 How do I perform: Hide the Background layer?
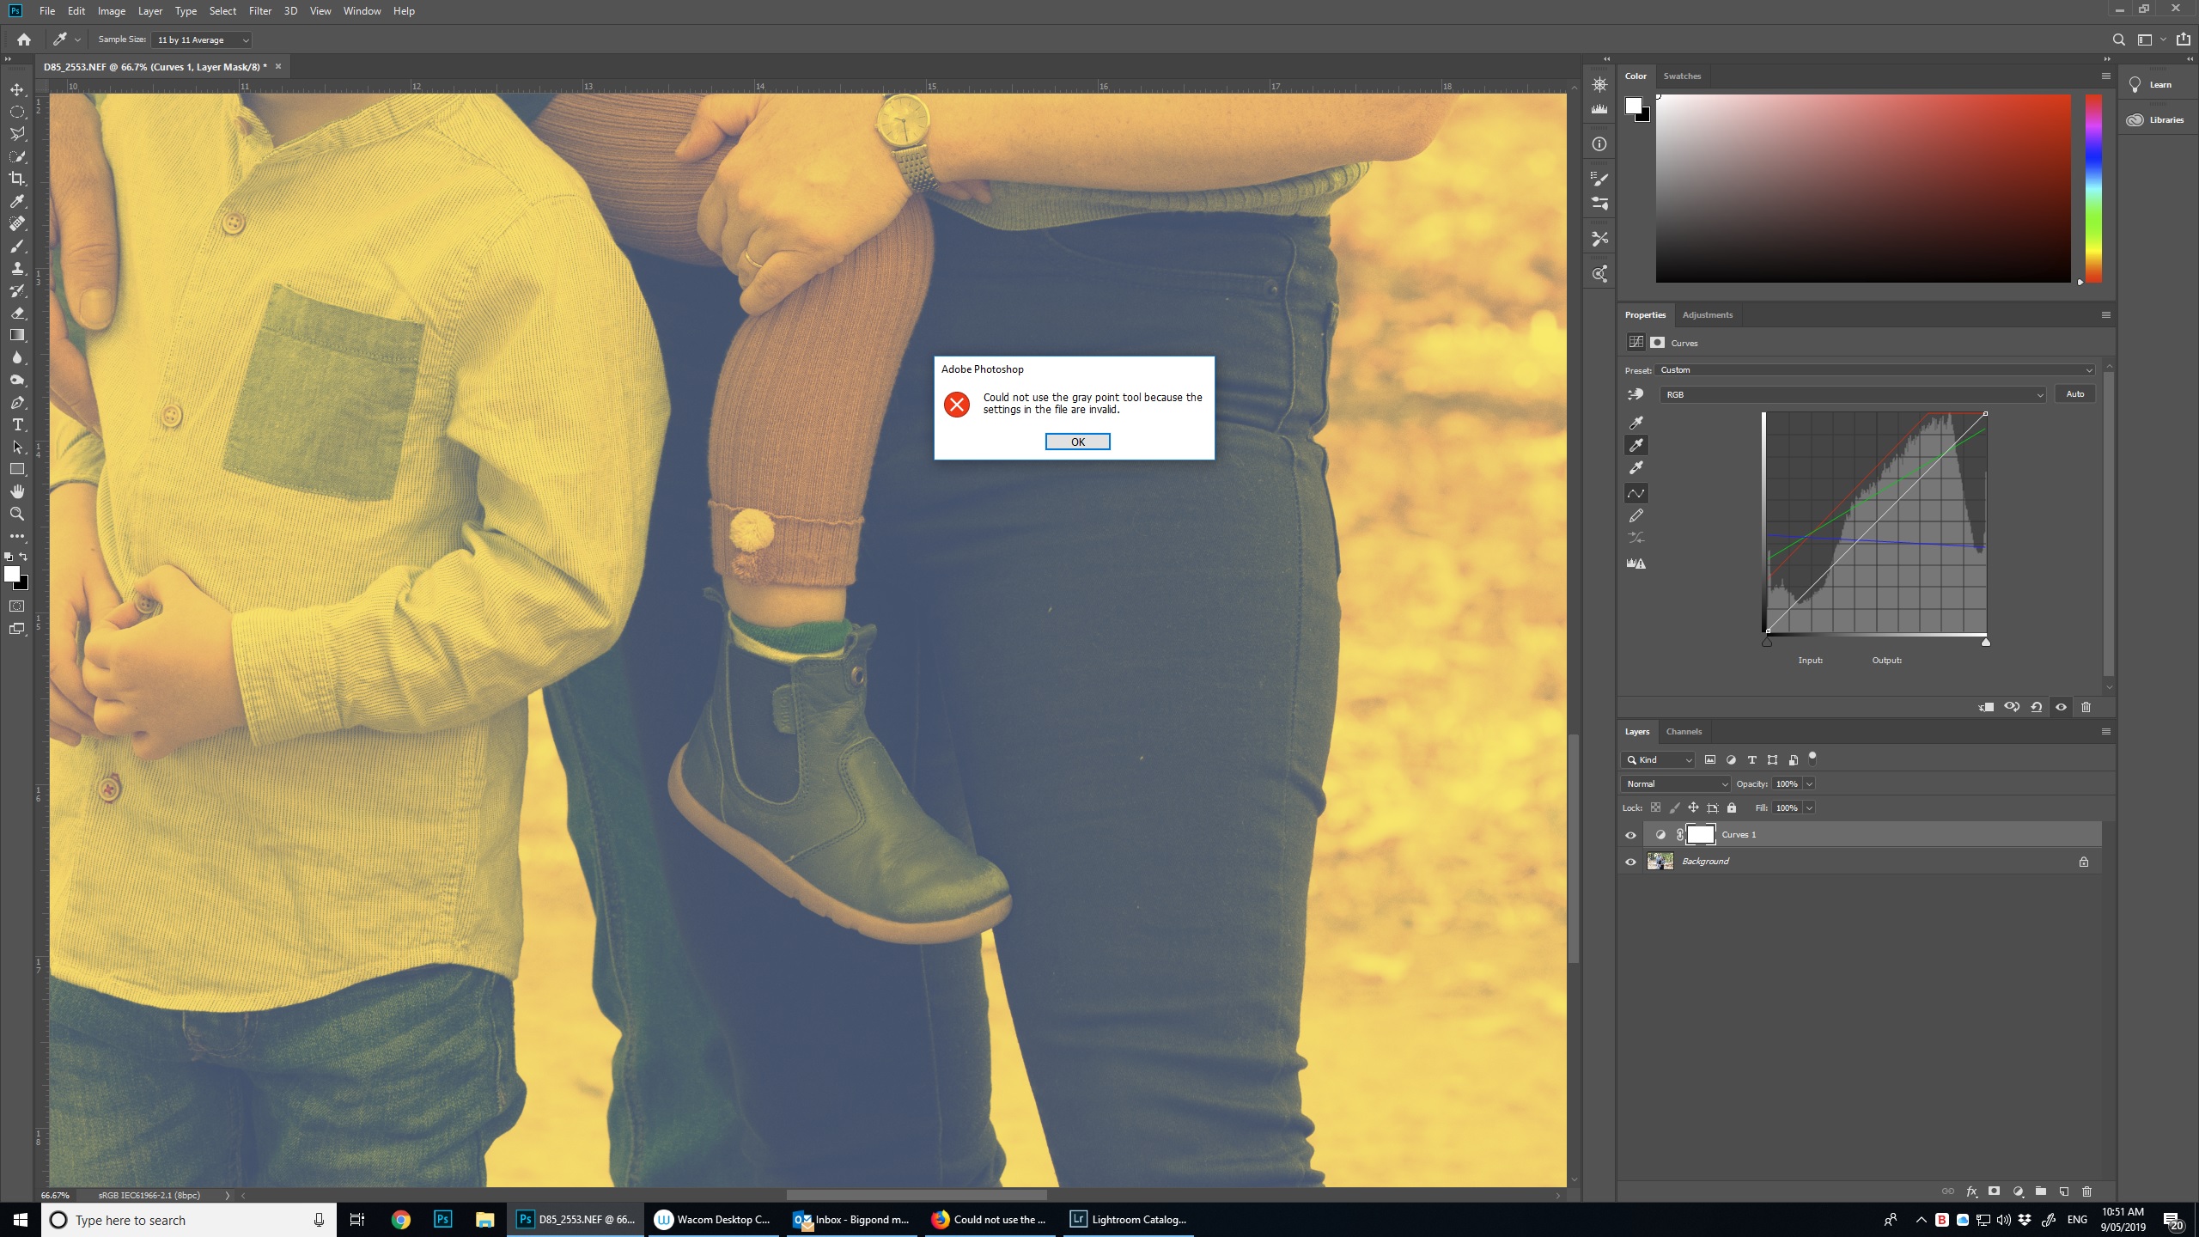pos(1630,862)
